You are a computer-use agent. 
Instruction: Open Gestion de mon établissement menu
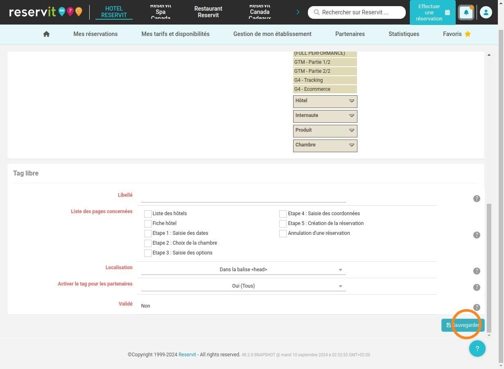[x=272, y=34]
